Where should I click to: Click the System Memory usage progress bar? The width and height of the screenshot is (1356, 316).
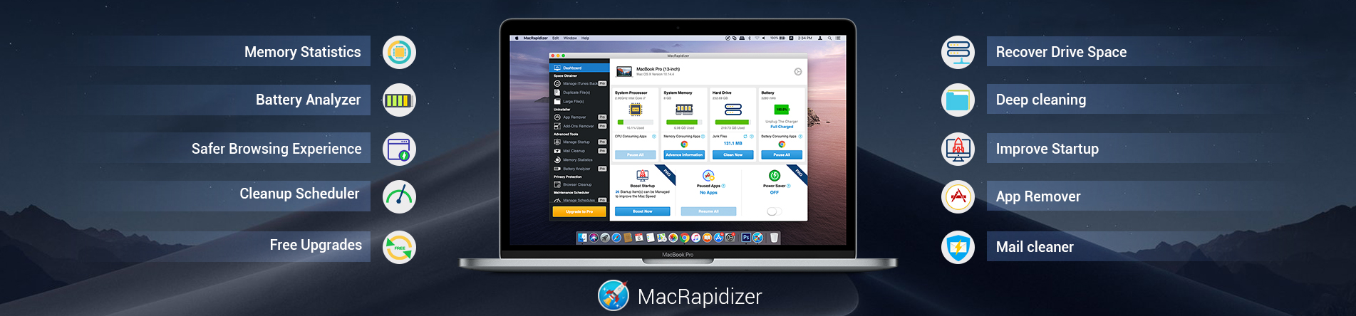pyautogui.click(x=684, y=122)
